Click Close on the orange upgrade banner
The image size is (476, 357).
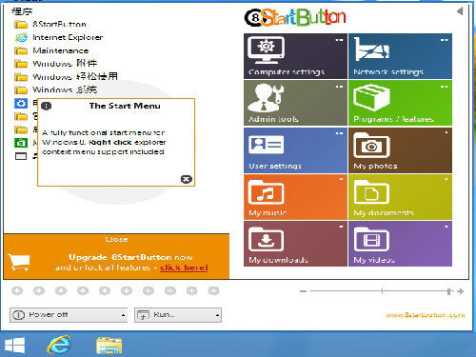[116, 240]
